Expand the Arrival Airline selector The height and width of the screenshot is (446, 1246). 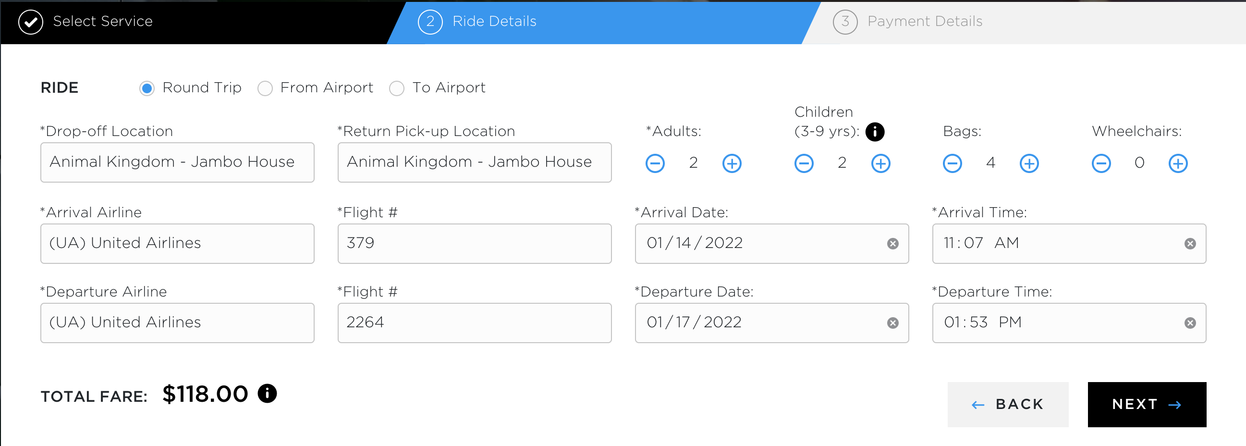pos(177,244)
